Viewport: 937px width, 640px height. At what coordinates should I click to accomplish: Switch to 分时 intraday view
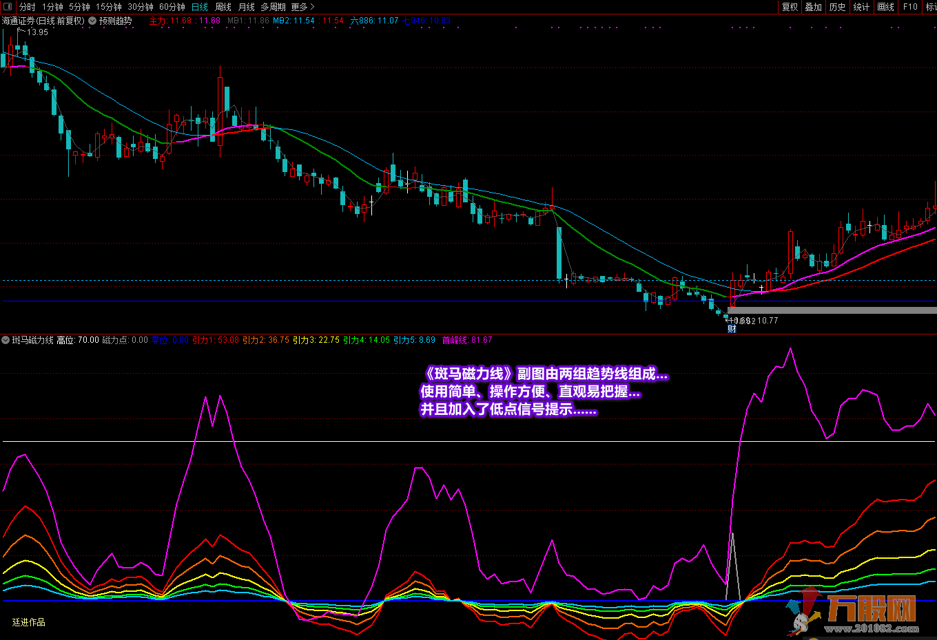pyautogui.click(x=28, y=7)
